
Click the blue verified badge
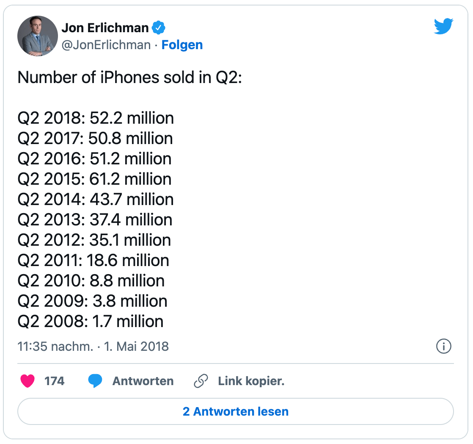(158, 28)
